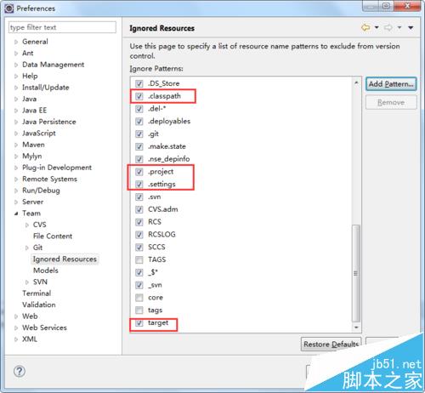This screenshot has height=393, width=425.
Task: Click the forward navigation arrow icon
Action: 388,27
